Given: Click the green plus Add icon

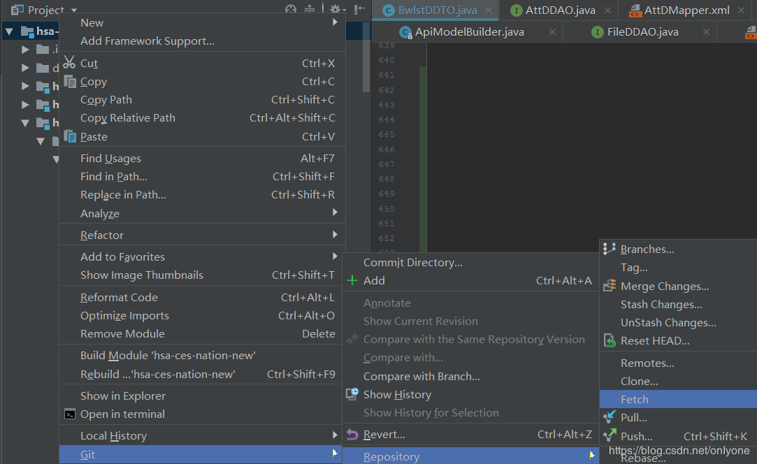Looking at the screenshot, I should coord(353,281).
